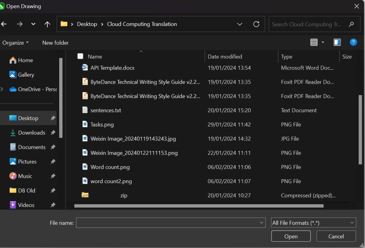Open Gallery in navigation pane
365x248 pixels.
click(22, 75)
